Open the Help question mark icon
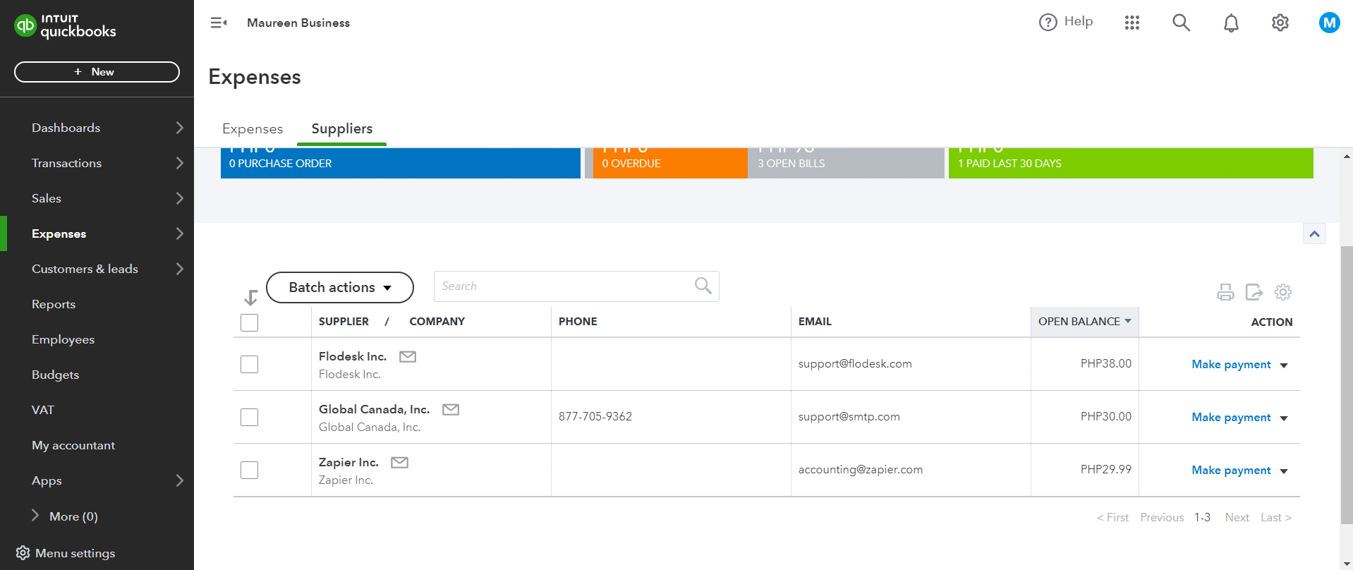 click(x=1048, y=23)
